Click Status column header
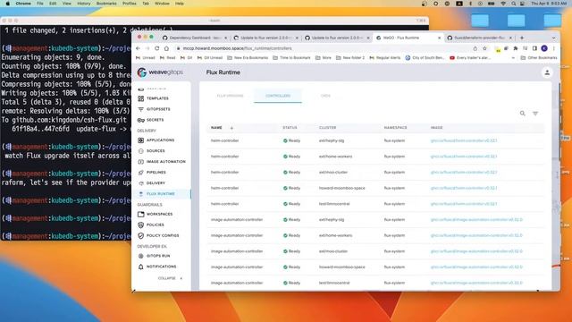This screenshot has width=572, height=322. 290,128
